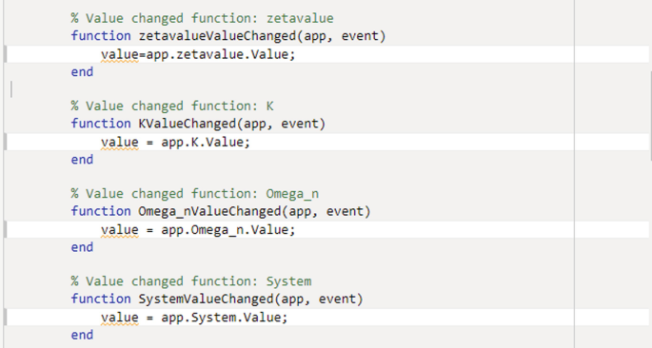Place cursor in editable zetavalue.Value code line
Screen dimensions: 652x348
[327, 54]
